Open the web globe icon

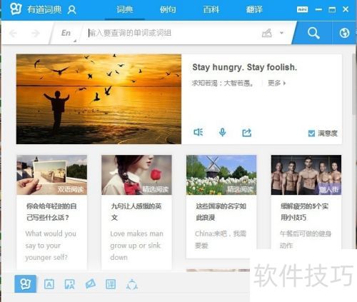(344, 33)
